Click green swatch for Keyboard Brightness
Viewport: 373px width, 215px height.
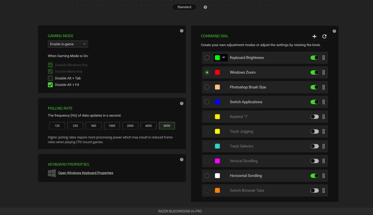click(x=217, y=58)
